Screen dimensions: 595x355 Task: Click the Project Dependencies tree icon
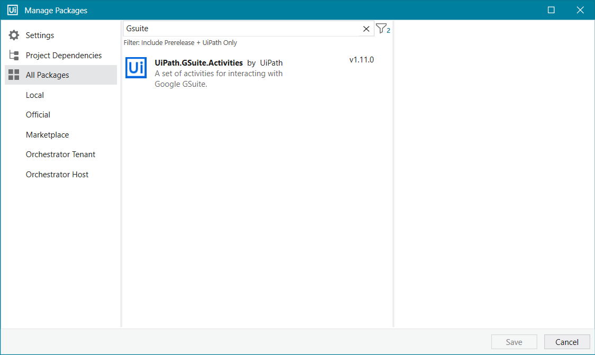14,56
